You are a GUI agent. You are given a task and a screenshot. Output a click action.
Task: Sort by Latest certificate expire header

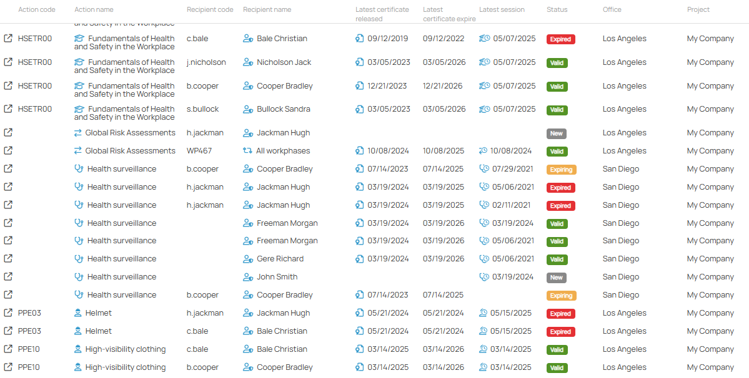point(449,14)
